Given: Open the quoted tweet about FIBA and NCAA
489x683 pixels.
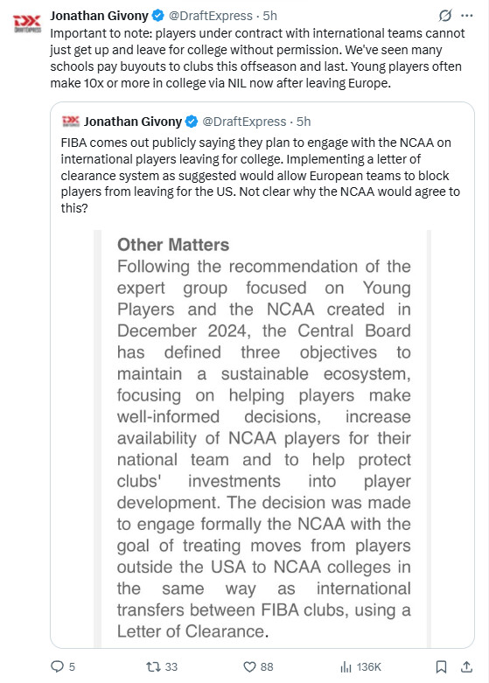Looking at the screenshot, I should [x=262, y=176].
